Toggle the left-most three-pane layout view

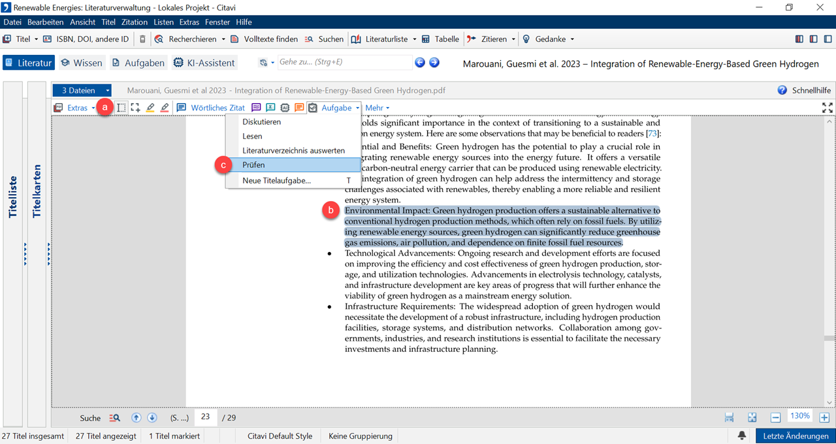pos(799,39)
